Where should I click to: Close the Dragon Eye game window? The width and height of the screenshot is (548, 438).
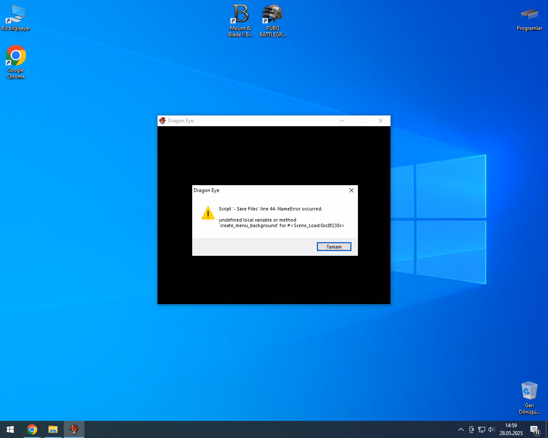tap(381, 121)
